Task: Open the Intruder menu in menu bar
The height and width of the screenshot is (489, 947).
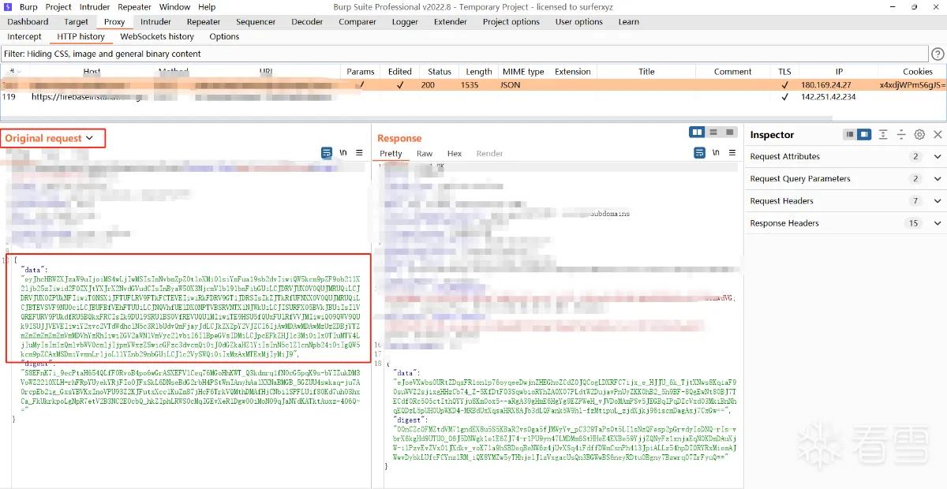Action: coord(95,7)
